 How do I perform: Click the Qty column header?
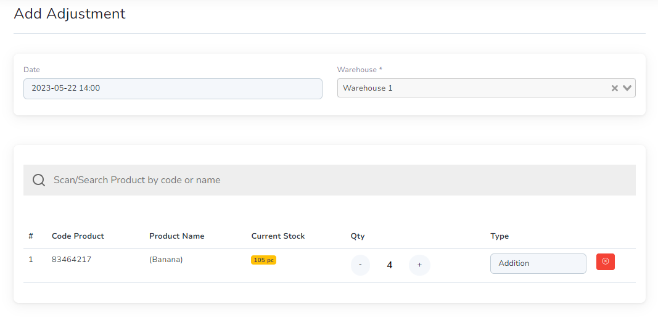[x=358, y=236]
